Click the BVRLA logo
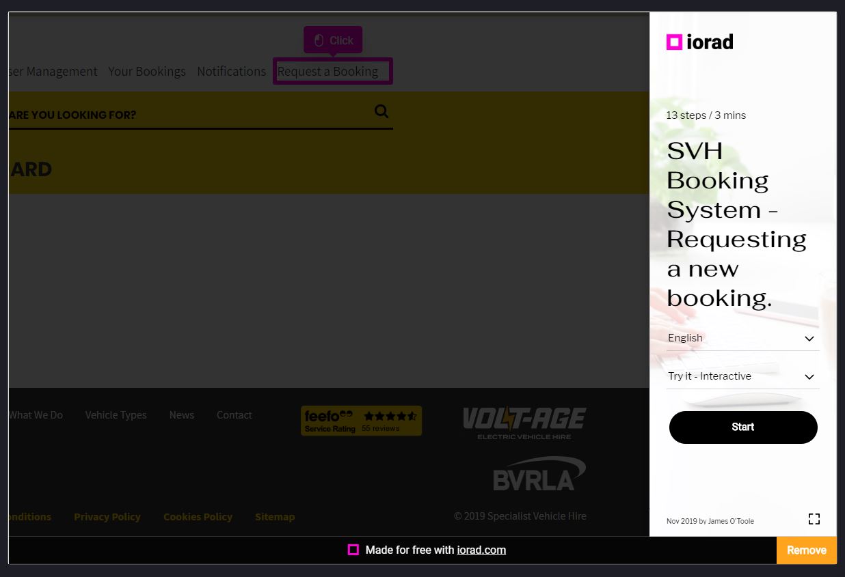Image resolution: width=845 pixels, height=577 pixels. (539, 475)
